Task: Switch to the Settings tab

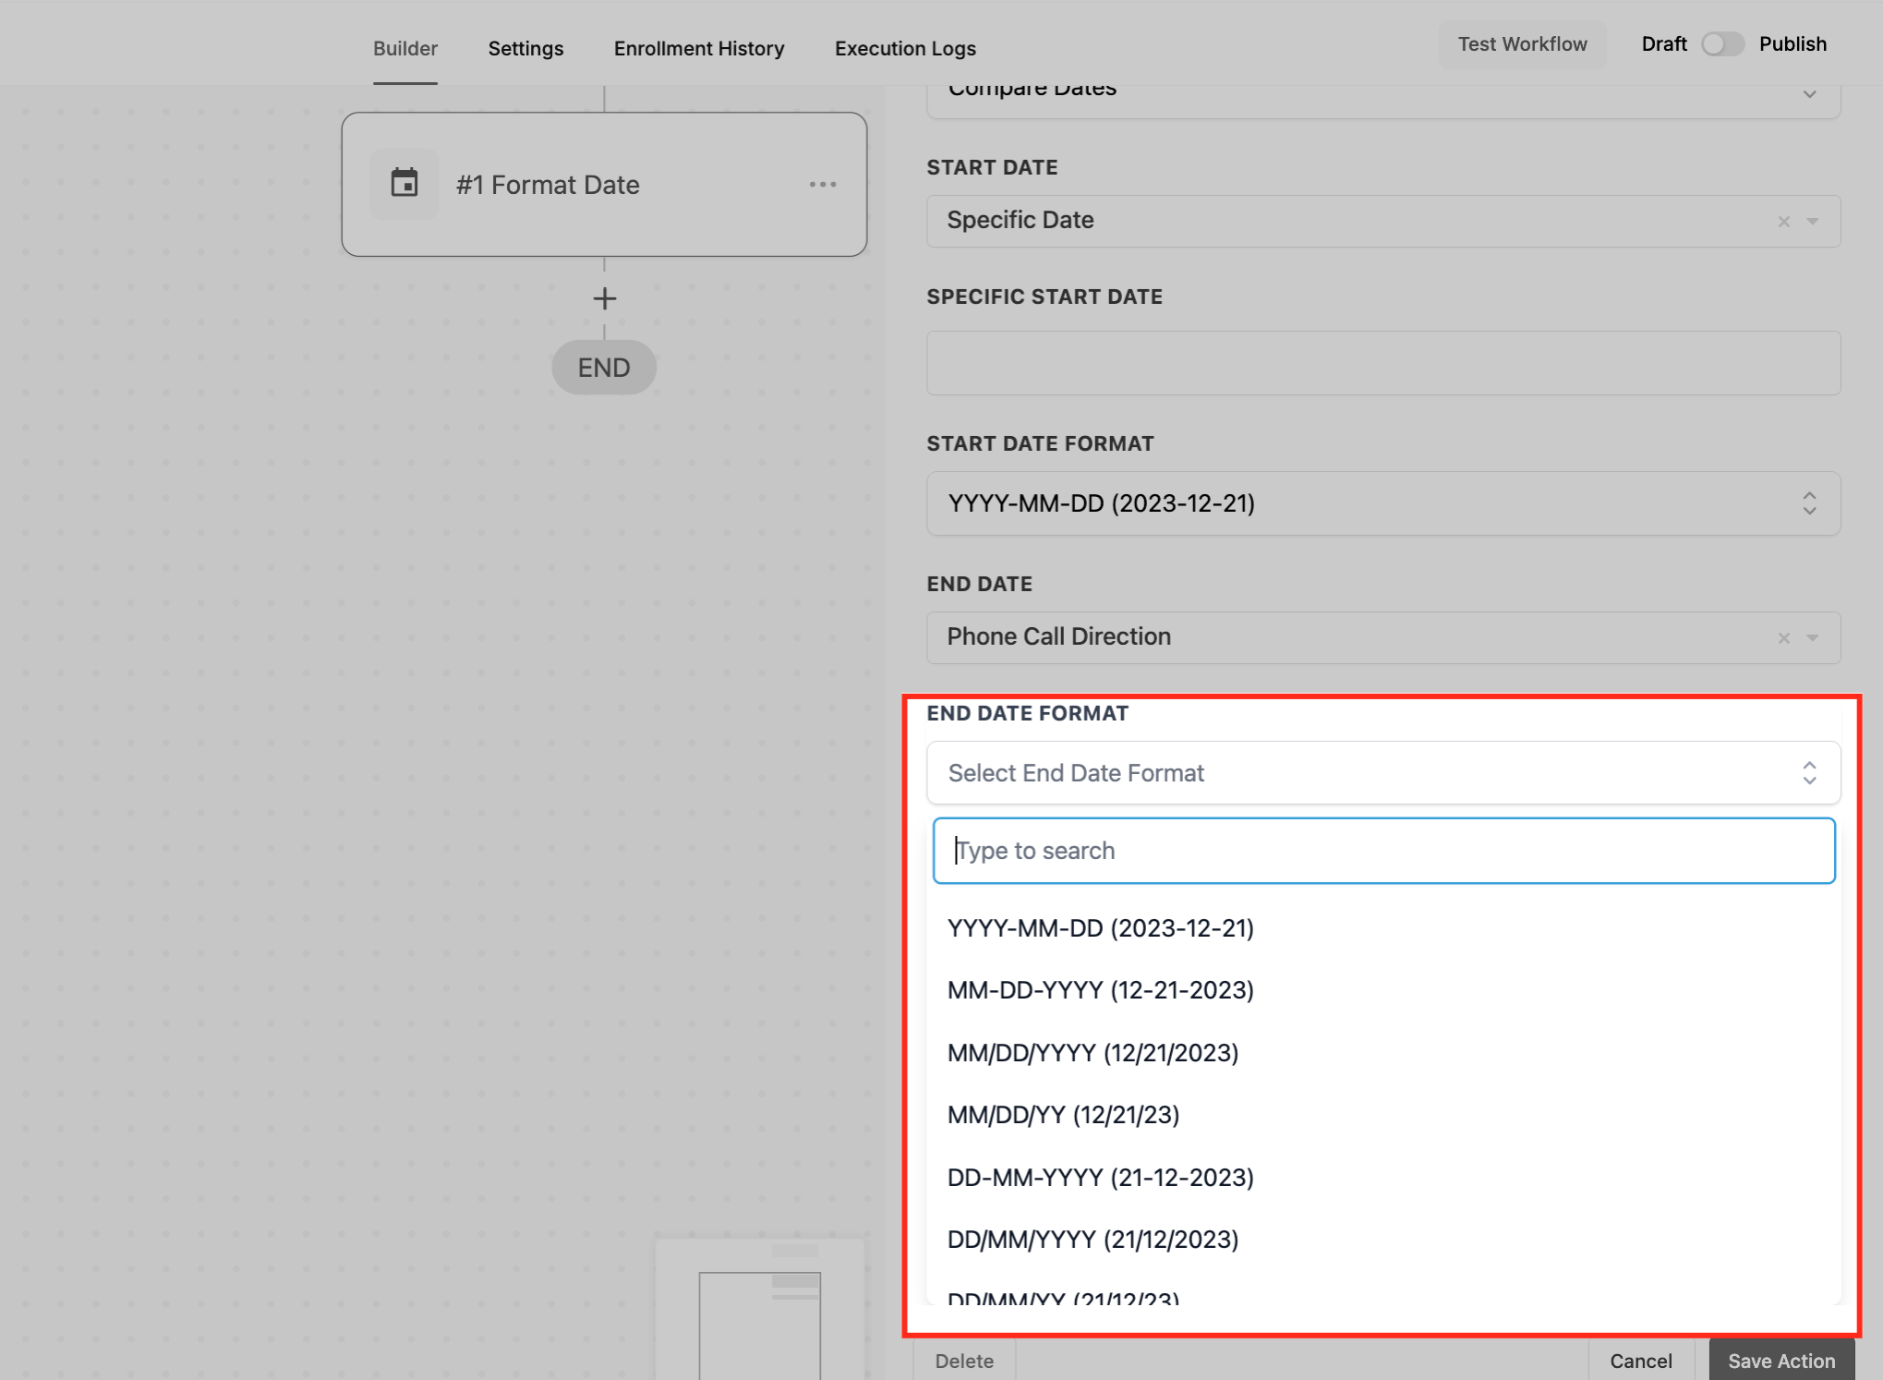Action: pos(525,48)
